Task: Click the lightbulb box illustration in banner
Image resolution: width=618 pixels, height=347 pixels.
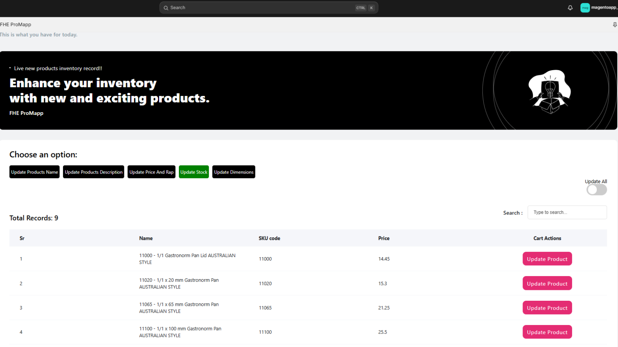Action: (x=550, y=92)
